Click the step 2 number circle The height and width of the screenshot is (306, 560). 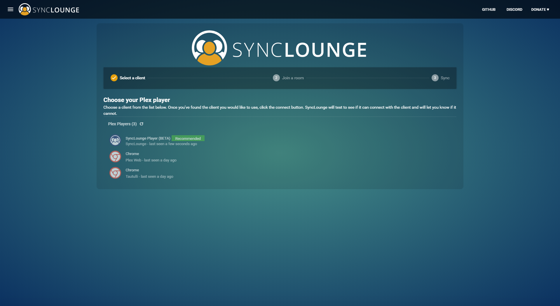276,78
